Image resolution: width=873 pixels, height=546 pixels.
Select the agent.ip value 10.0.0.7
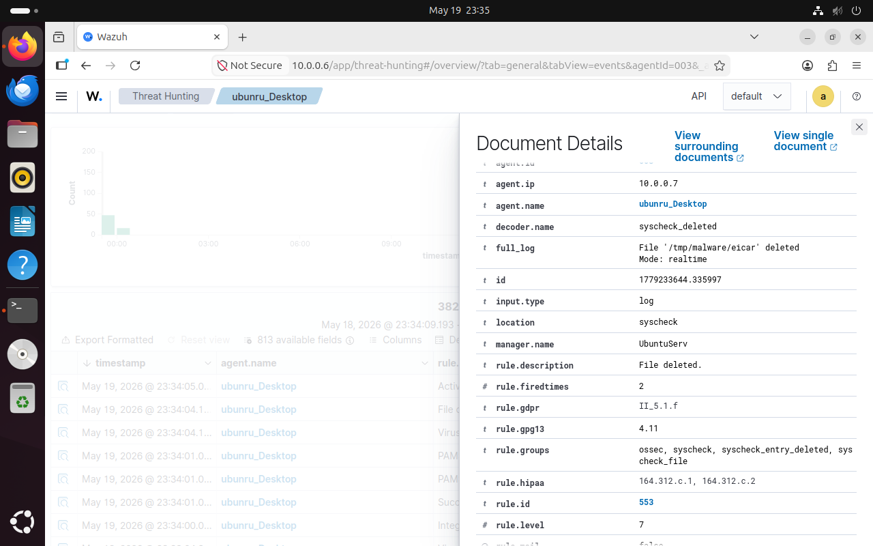(658, 184)
